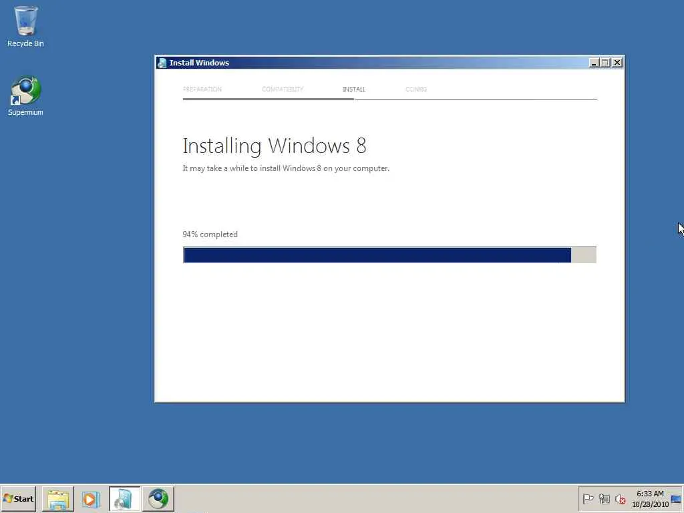The height and width of the screenshot is (513, 684).
Task: Click the Install Windows title bar text
Action: (199, 63)
